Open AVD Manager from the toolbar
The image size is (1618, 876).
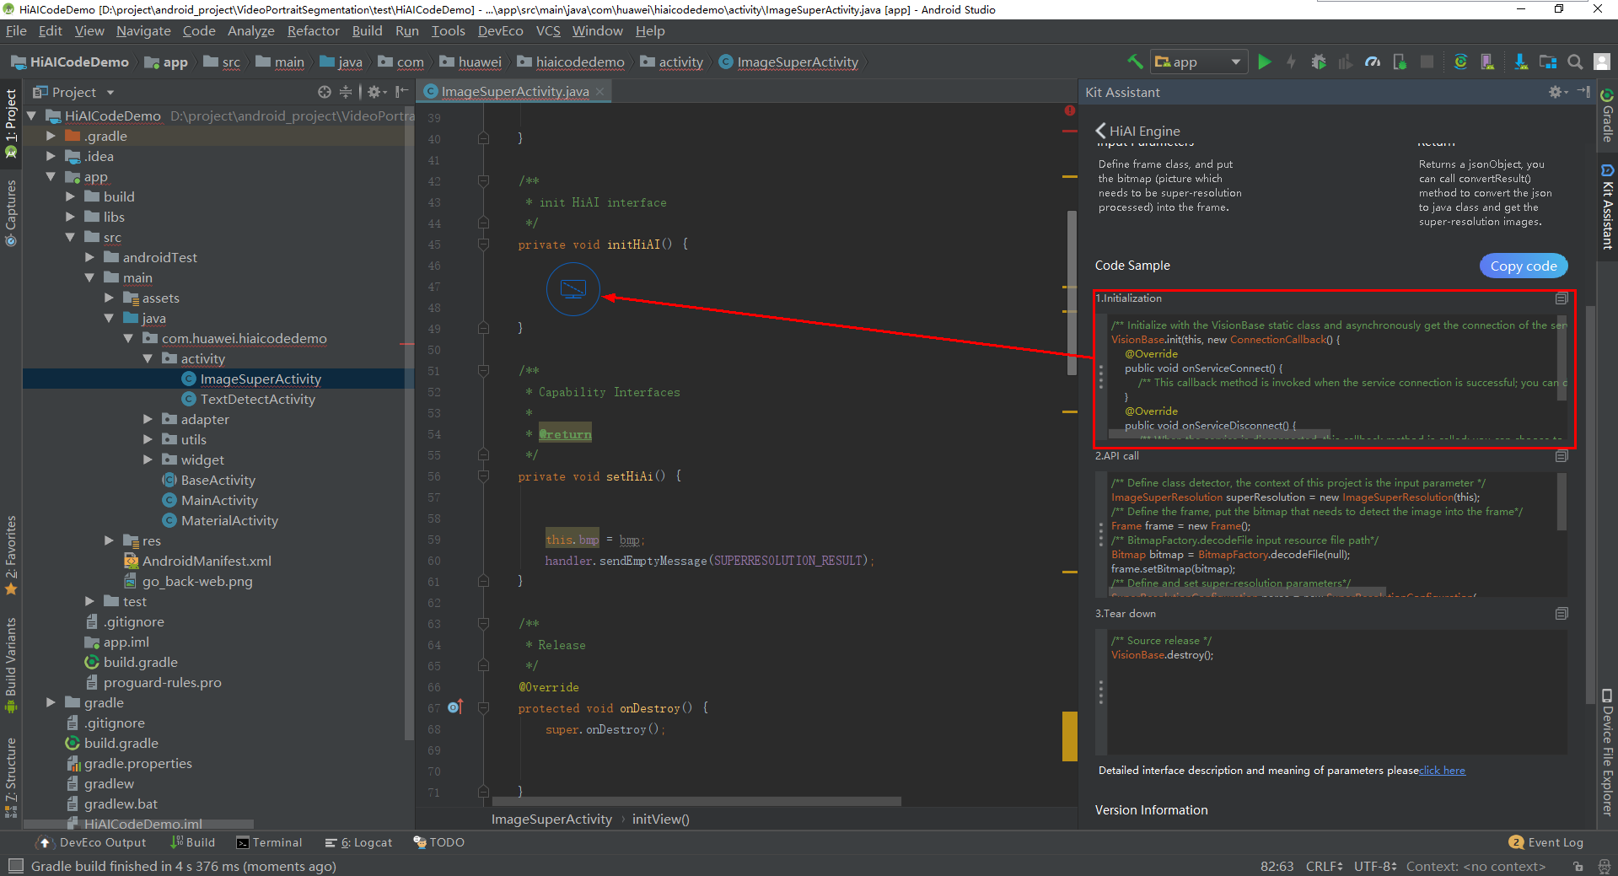coord(1487,62)
